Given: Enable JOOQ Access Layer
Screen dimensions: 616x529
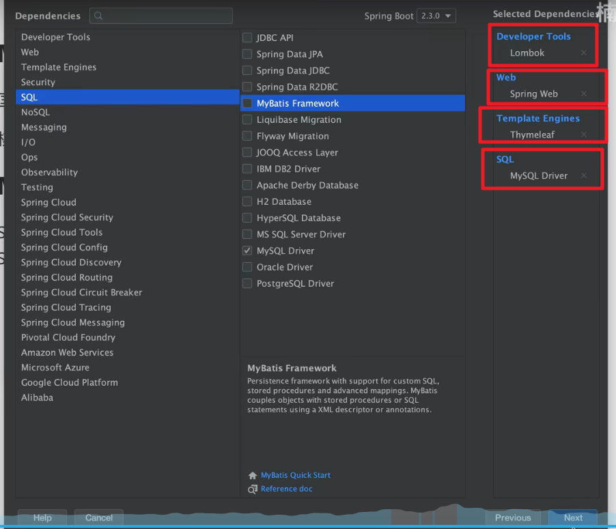Looking at the screenshot, I should [x=247, y=152].
